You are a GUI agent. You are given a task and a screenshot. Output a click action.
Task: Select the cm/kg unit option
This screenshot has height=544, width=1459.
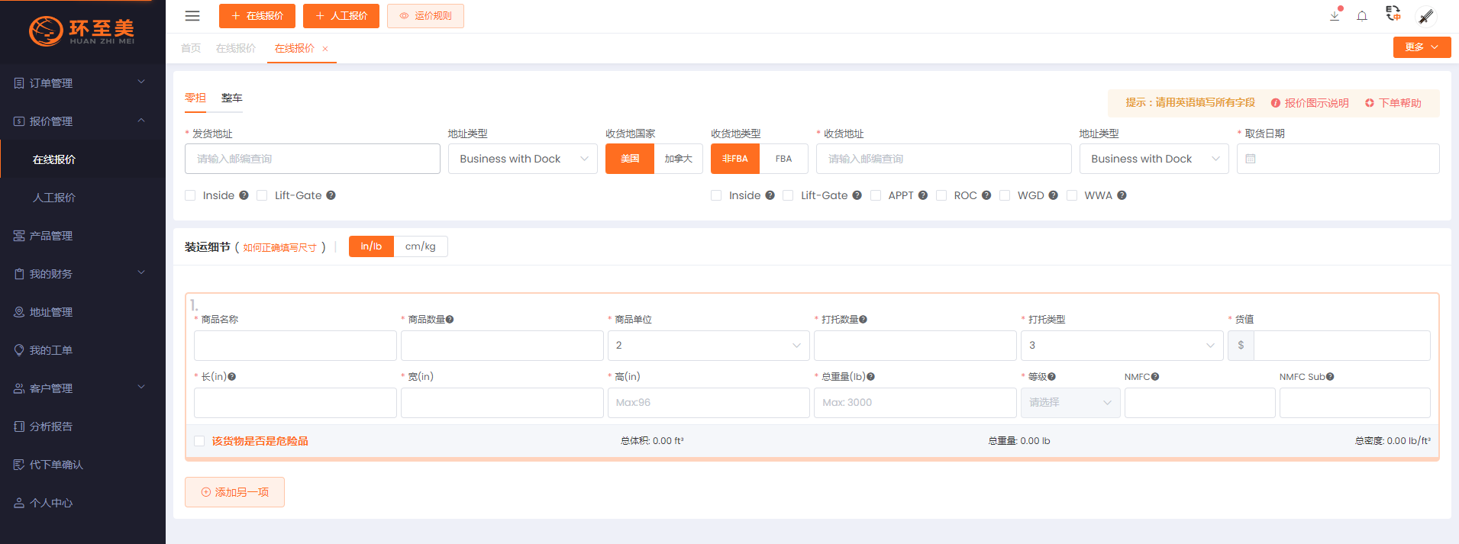(420, 246)
